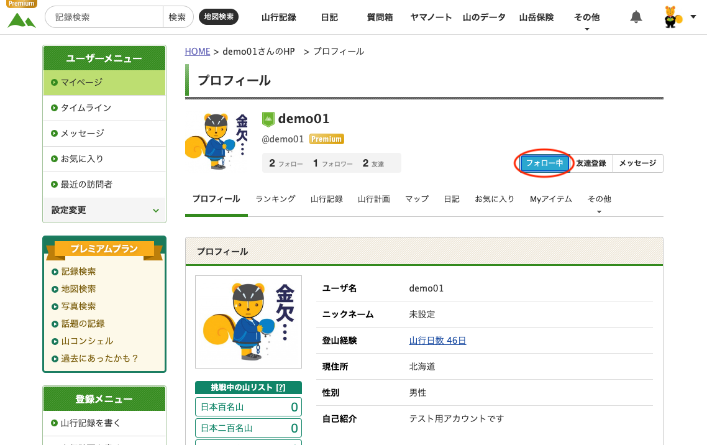Viewport: 707px width, 445px height.
Task: Expand the 設定変更 section in user menu
Action: point(104,210)
